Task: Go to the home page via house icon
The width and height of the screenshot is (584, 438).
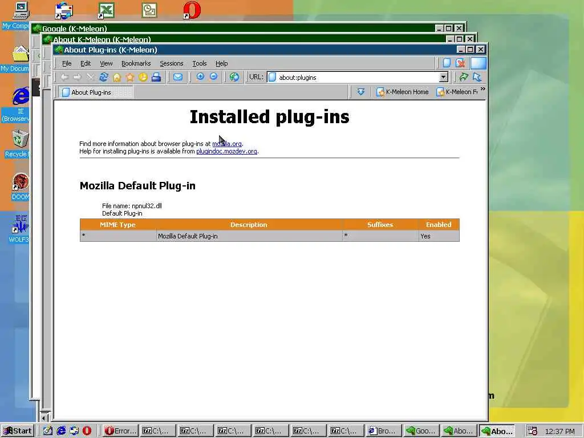Action: click(x=117, y=77)
